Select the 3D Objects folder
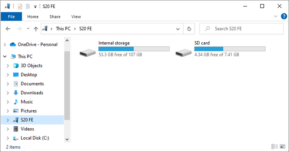Image resolution: width=289 pixels, height=152 pixels. coord(32,66)
